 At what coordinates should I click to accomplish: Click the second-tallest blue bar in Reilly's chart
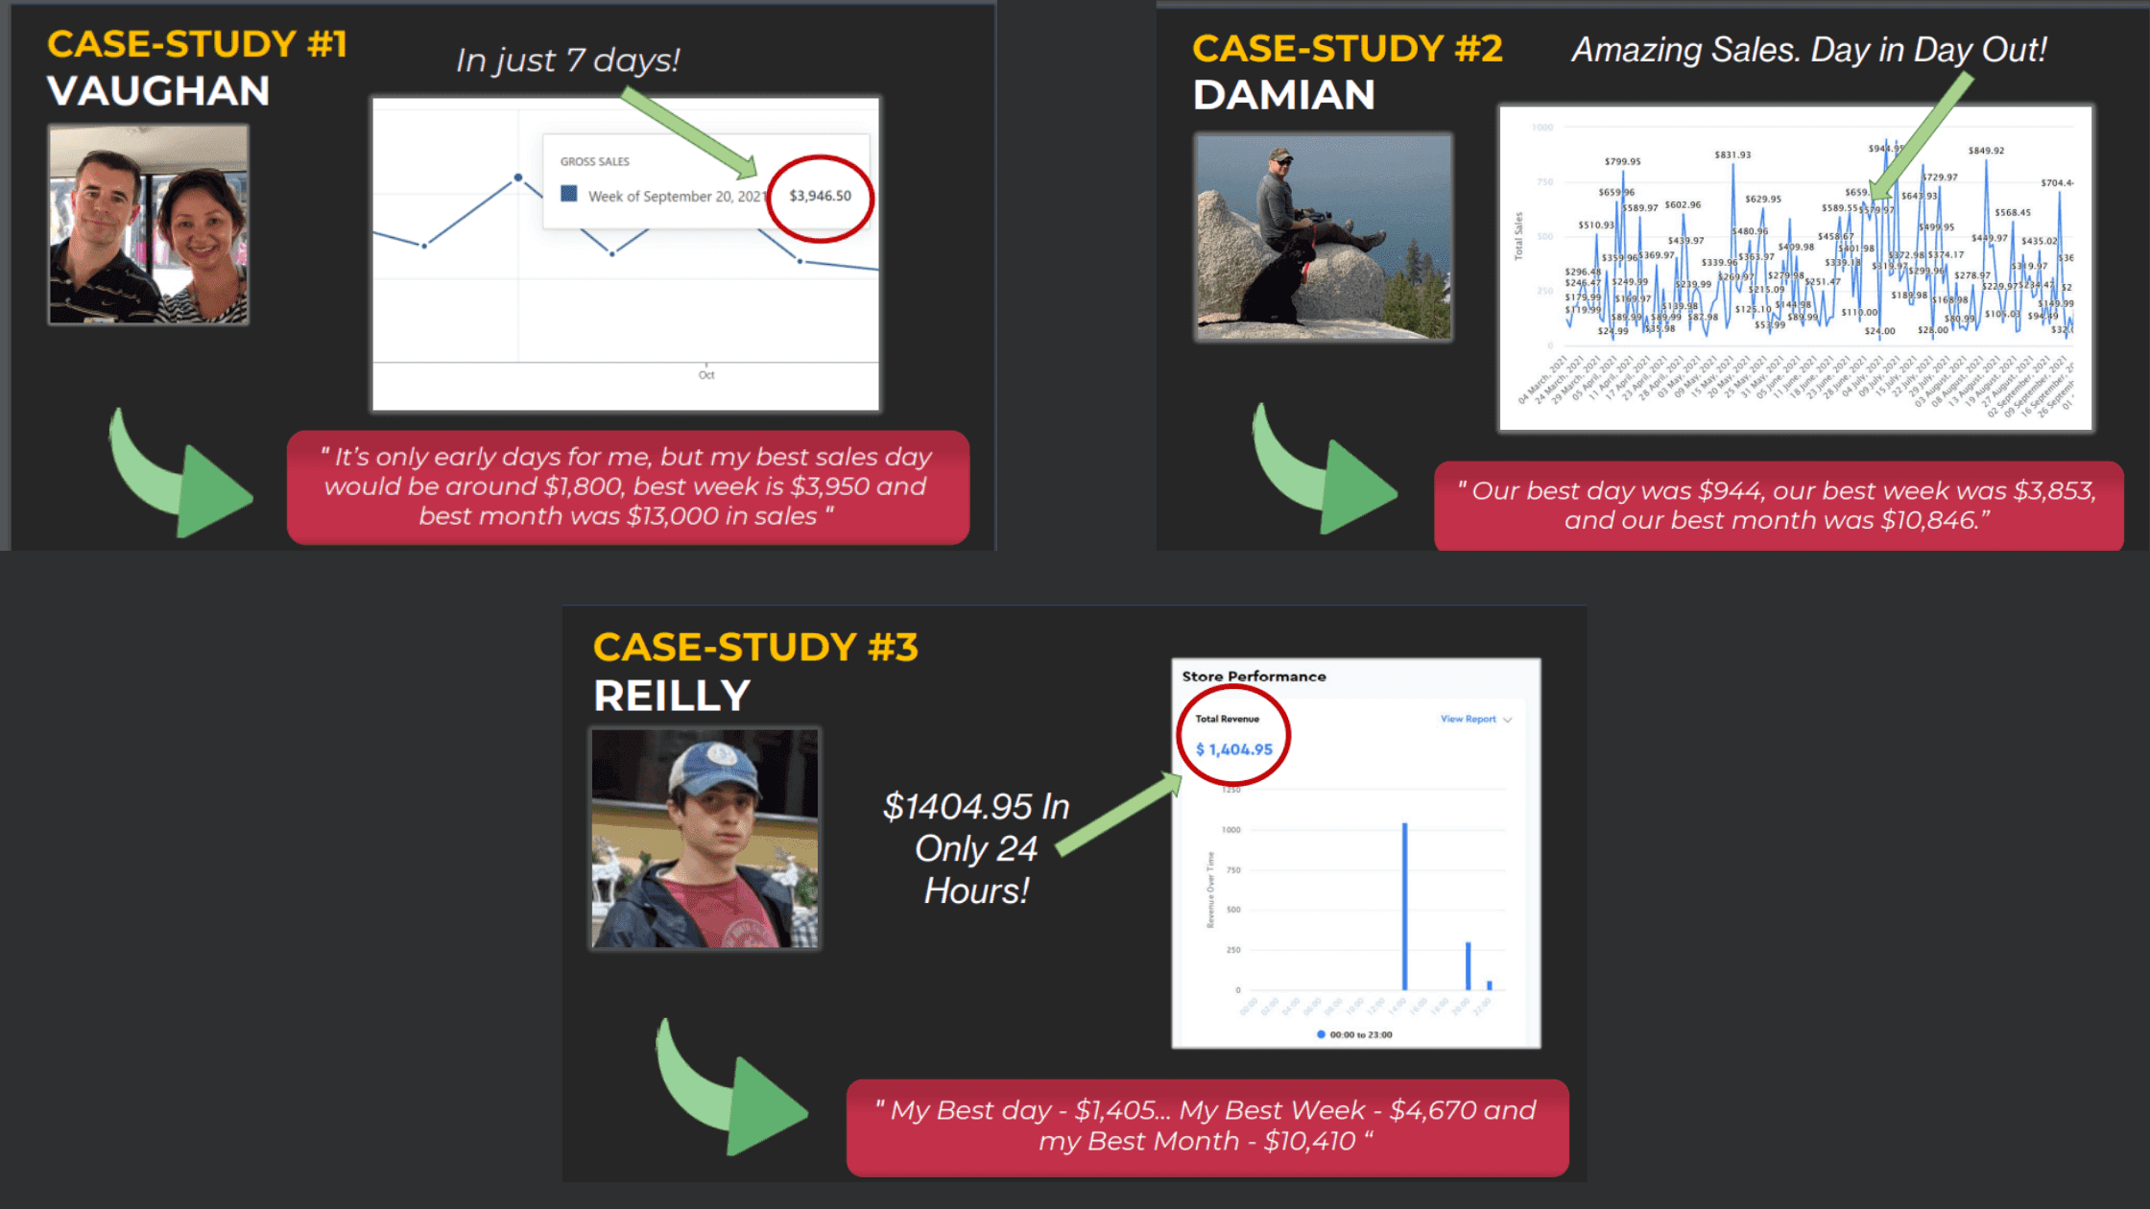point(1468,965)
